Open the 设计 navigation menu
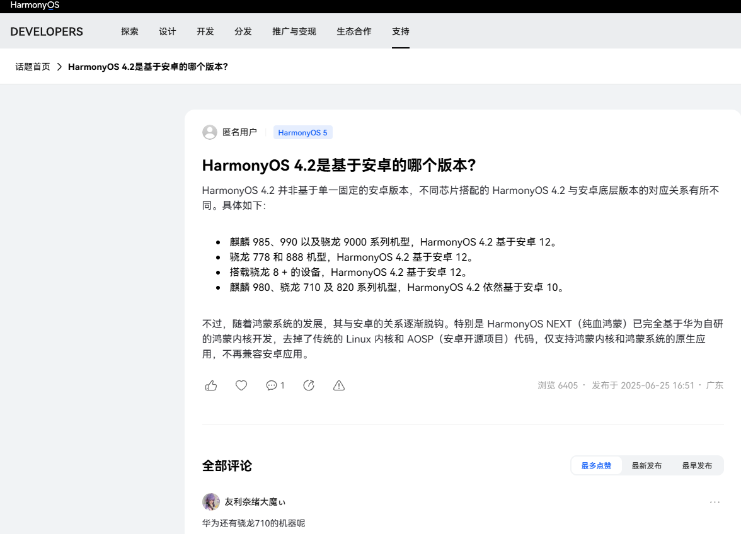This screenshot has height=534, width=741. pos(168,31)
